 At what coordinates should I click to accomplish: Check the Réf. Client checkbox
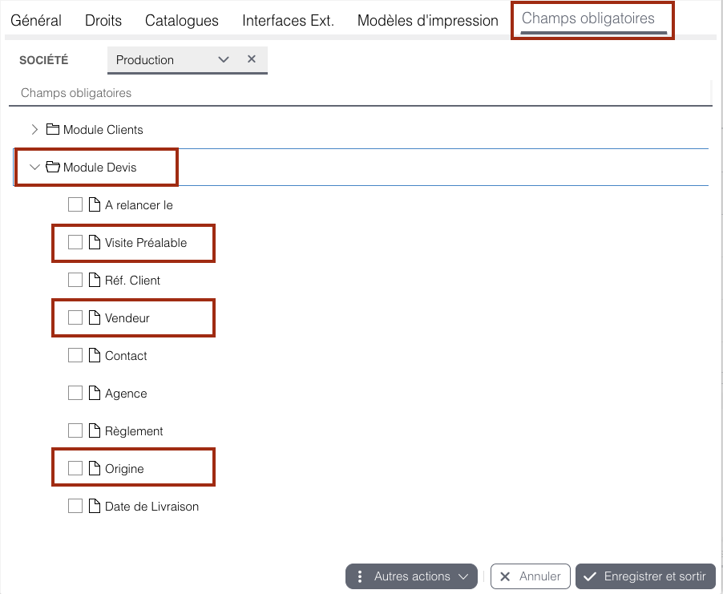[x=75, y=280]
